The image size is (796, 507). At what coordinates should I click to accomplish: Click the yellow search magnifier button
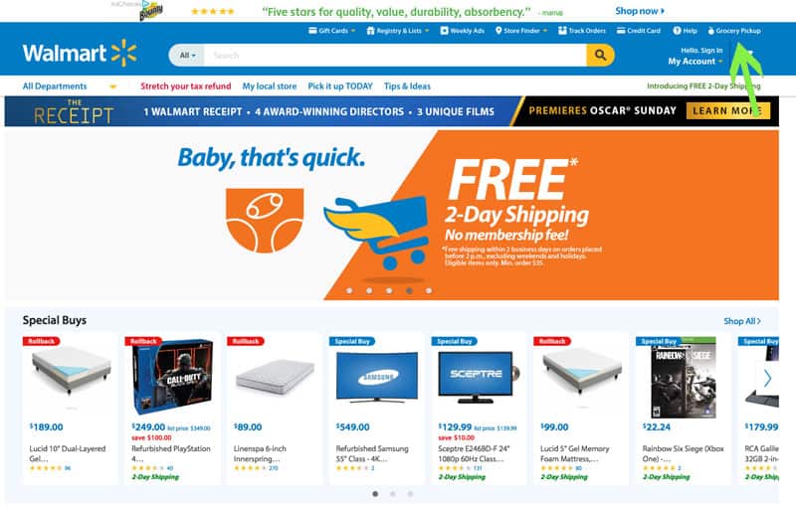point(600,55)
